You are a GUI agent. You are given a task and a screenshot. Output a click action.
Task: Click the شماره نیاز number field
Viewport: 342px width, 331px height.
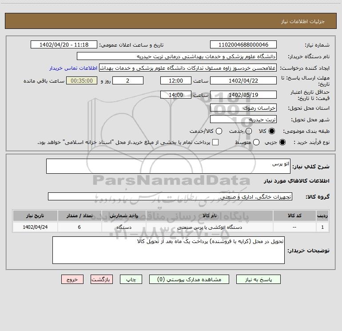point(243,44)
